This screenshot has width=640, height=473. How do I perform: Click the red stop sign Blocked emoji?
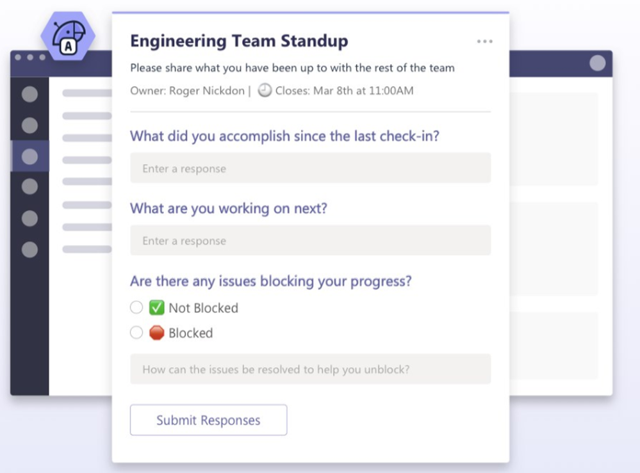156,333
